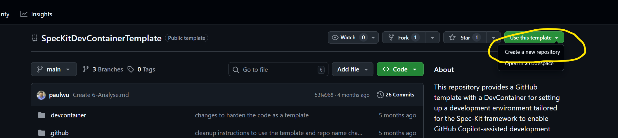This screenshot has width=618, height=138.
Task: Open the Add file dropdown
Action: click(x=352, y=69)
